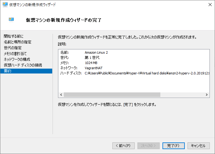Click the ハード ディスク: label in summary
This screenshot has width=215, height=154.
point(71,73)
